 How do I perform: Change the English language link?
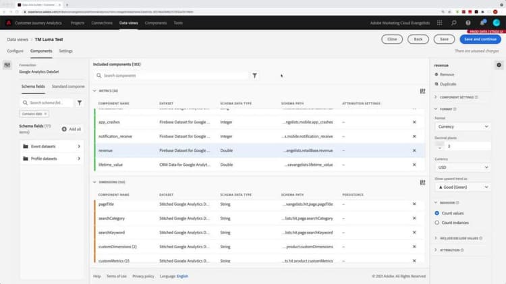click(x=182, y=277)
